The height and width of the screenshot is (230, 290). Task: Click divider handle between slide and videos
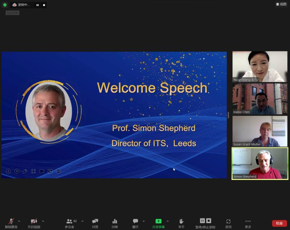[x=228, y=115]
